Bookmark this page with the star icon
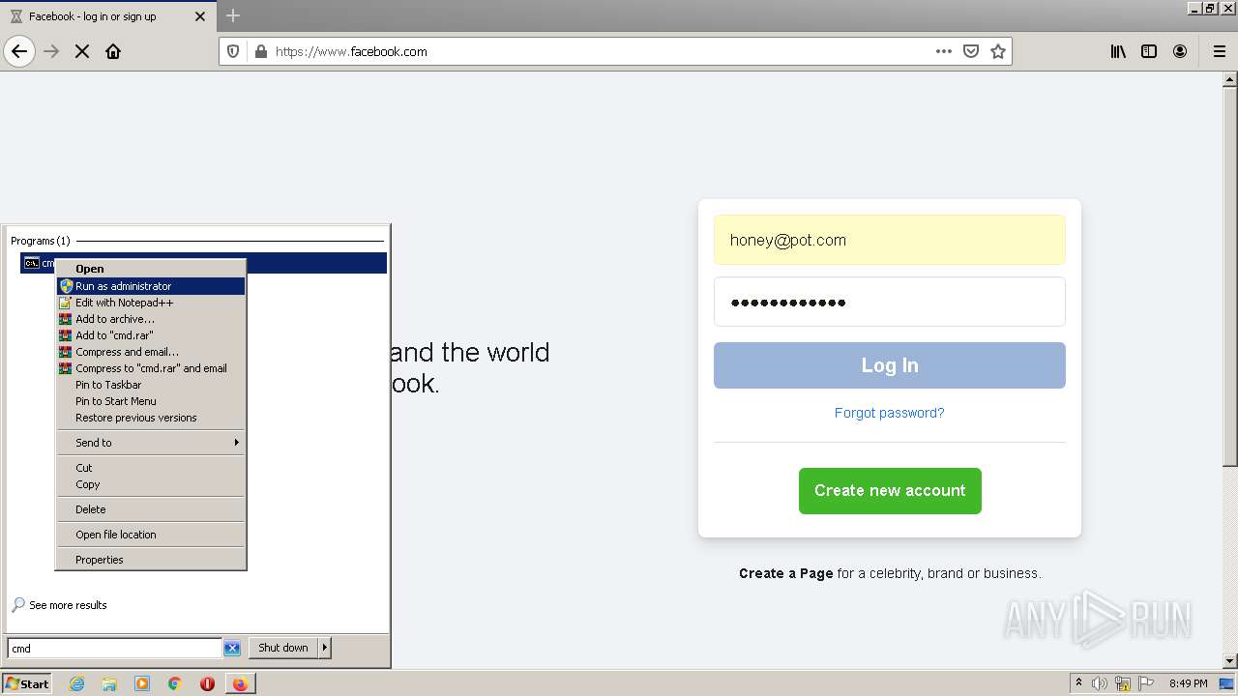1238x696 pixels. [x=998, y=51]
